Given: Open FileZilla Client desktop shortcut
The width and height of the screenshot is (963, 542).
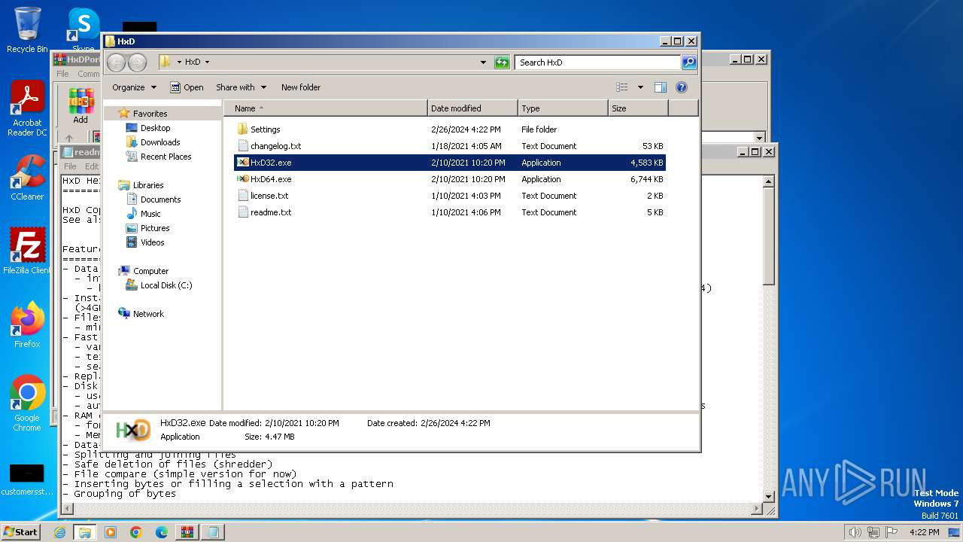Looking at the screenshot, I should (27, 251).
